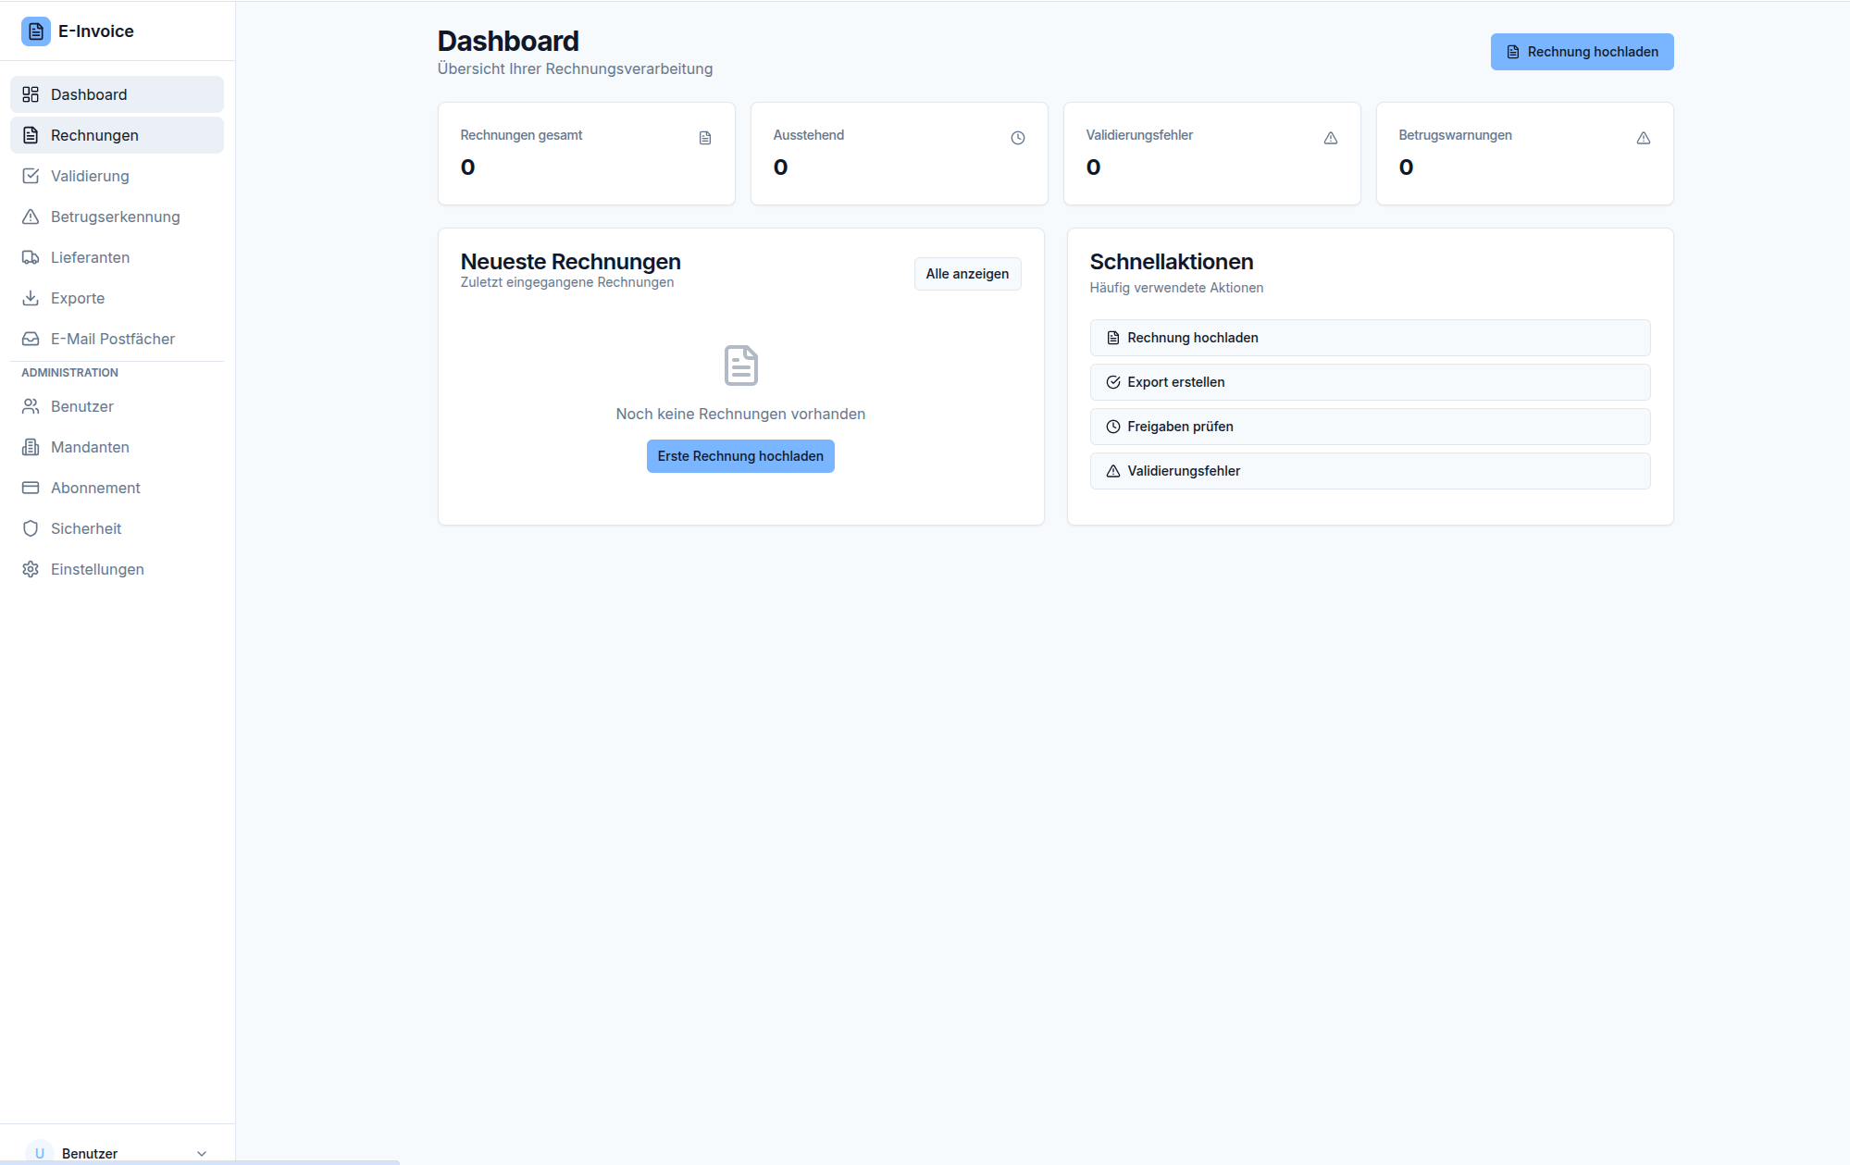Click the large empty document placeholder icon
The image size is (1850, 1165).
[x=740, y=366]
